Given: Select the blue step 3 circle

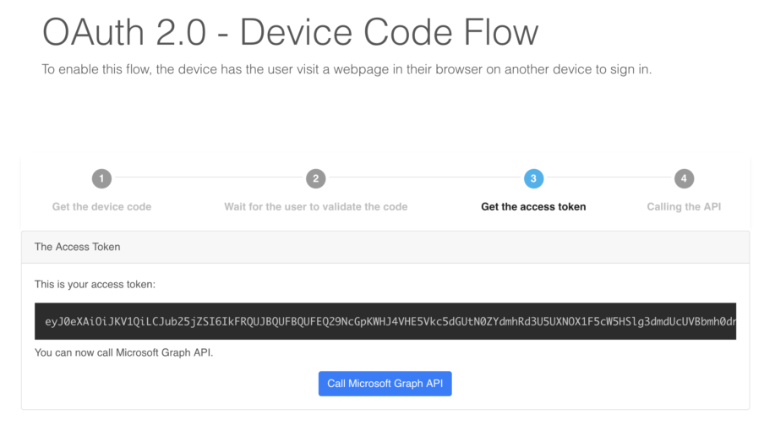Looking at the screenshot, I should (533, 178).
